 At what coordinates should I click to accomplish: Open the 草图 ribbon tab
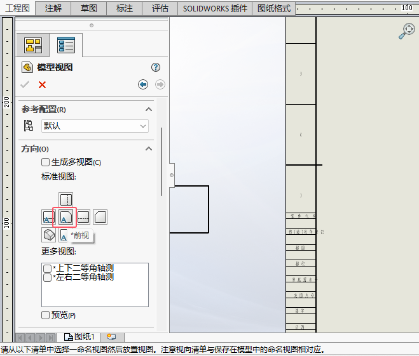tap(89, 8)
